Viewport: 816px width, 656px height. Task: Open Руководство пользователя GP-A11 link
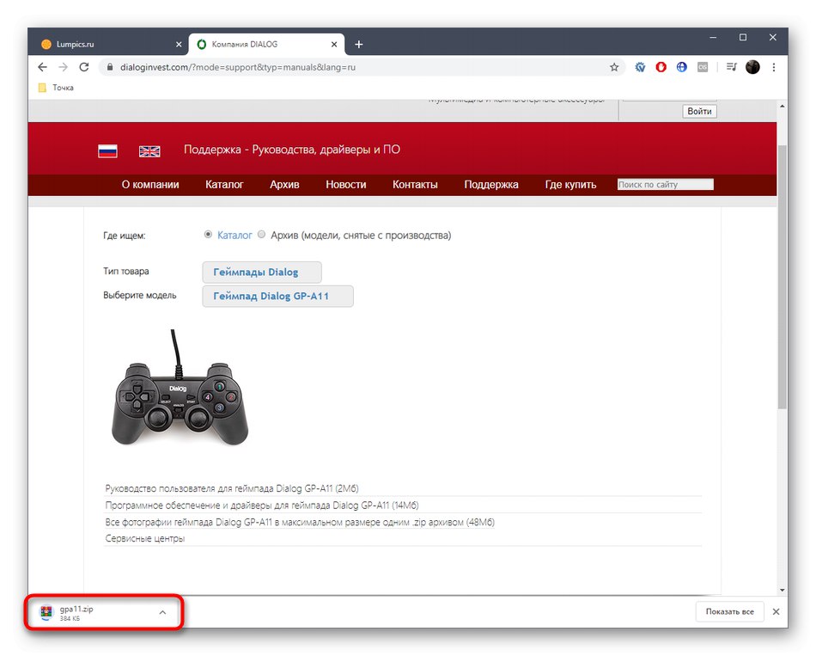(x=232, y=488)
